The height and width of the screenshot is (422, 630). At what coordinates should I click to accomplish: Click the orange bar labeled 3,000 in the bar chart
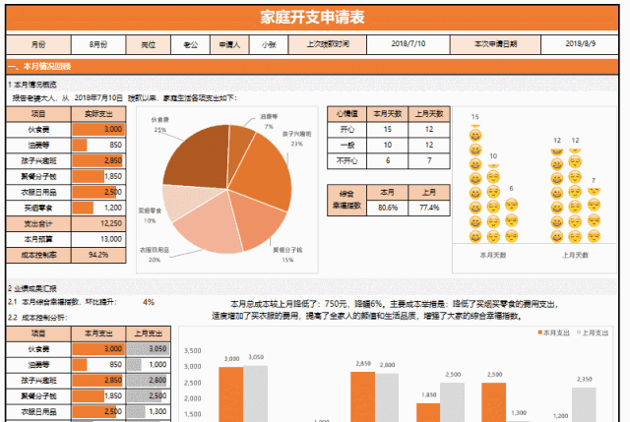tap(231, 394)
